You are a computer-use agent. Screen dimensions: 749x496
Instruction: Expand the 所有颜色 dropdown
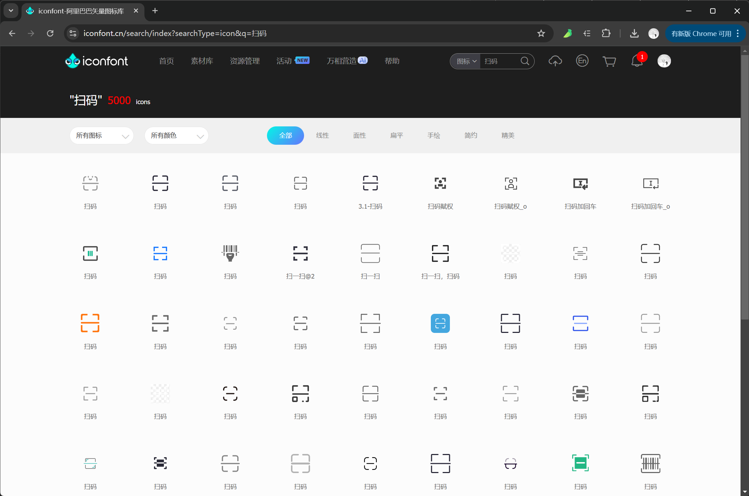coord(177,136)
